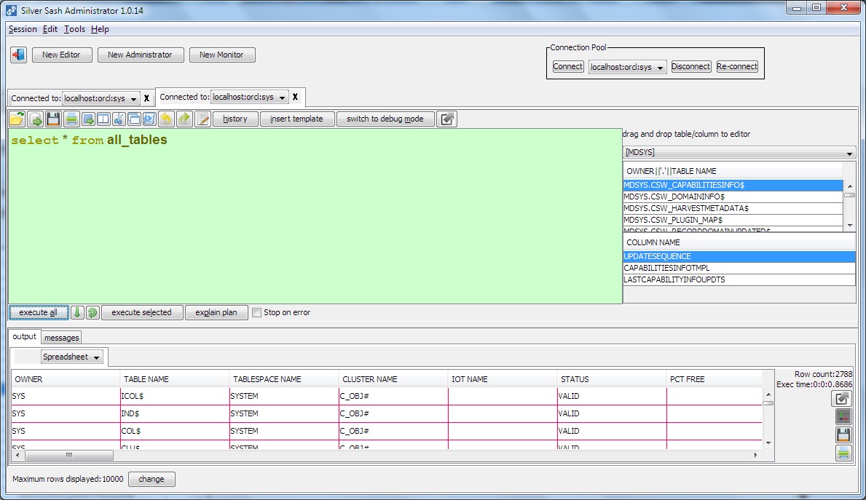The width and height of the screenshot is (866, 500).
Task: Click the database arrow icon in editor toolbar
Action: (36, 119)
